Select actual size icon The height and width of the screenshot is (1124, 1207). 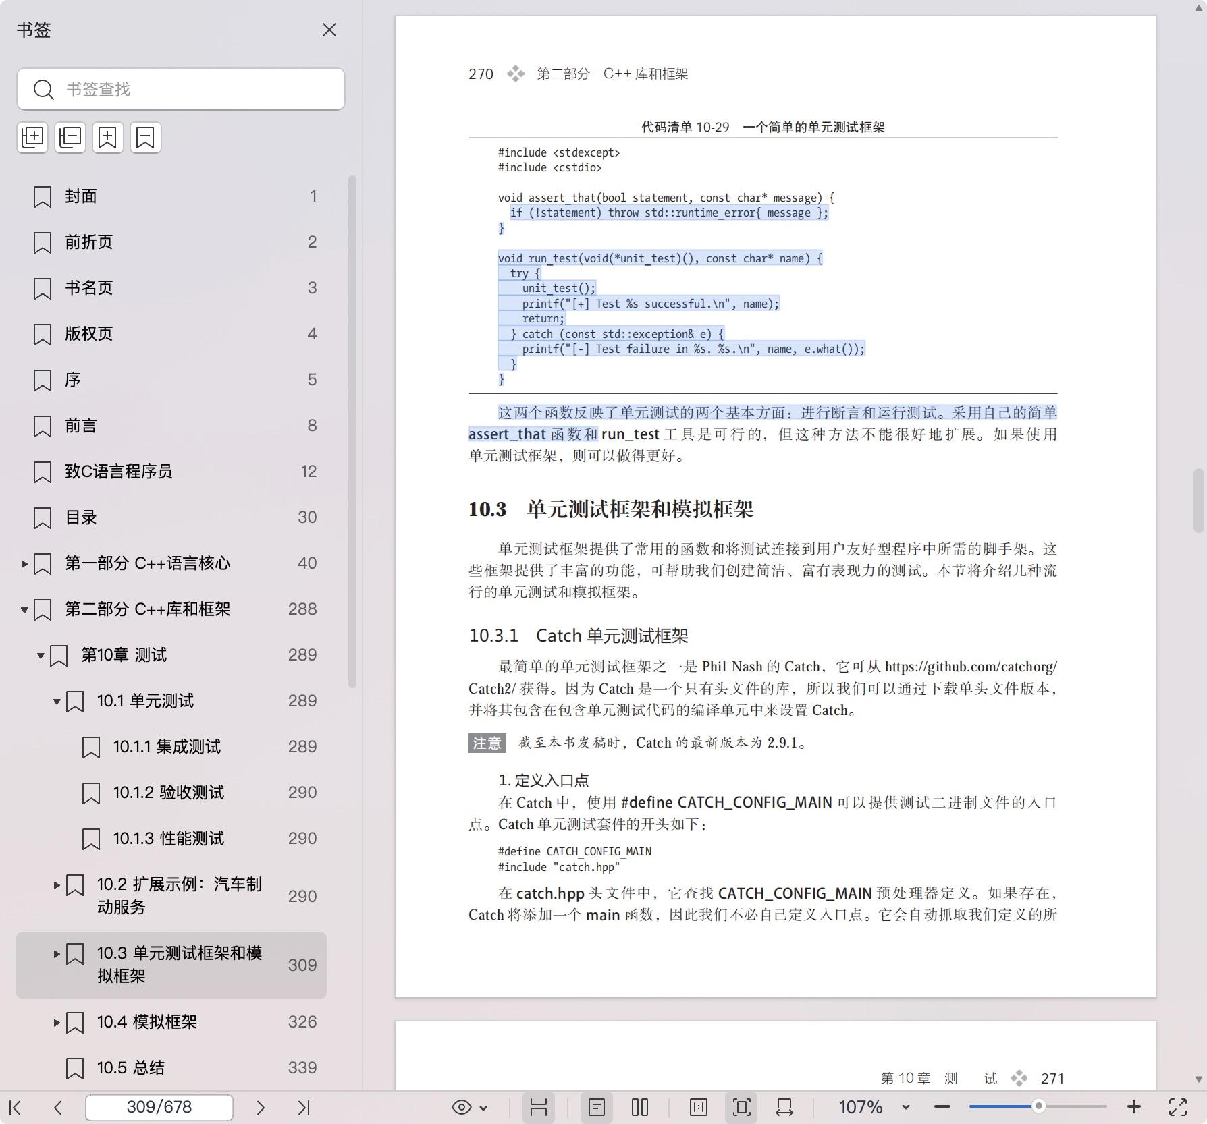tap(699, 1107)
